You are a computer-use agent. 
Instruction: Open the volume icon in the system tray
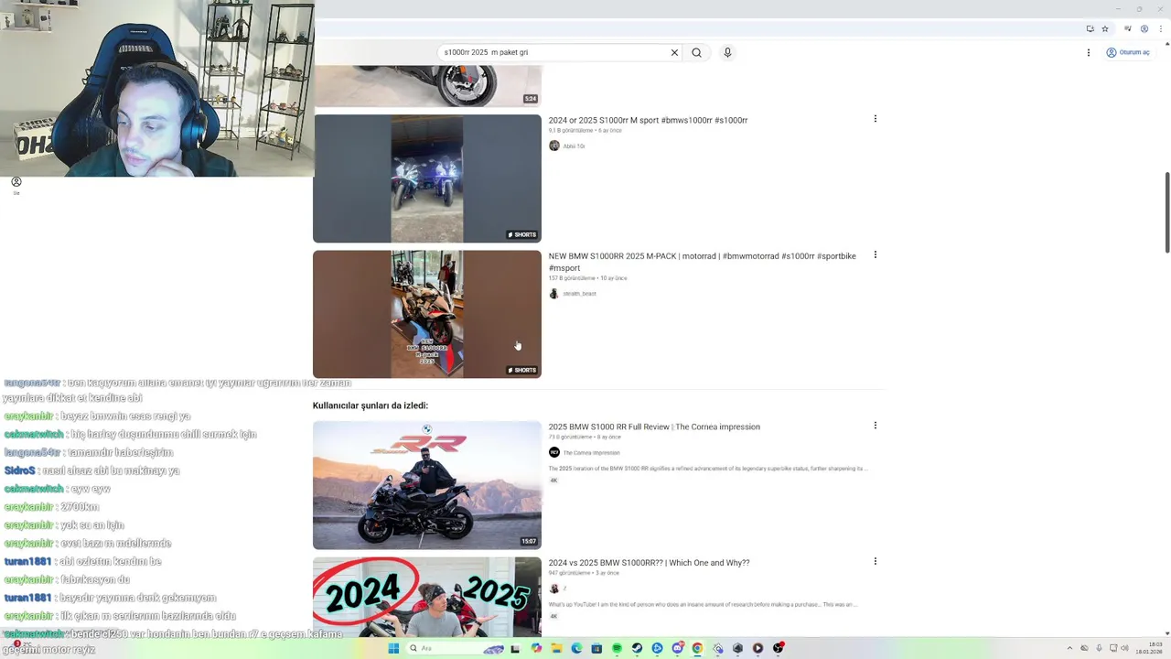click(x=1125, y=648)
